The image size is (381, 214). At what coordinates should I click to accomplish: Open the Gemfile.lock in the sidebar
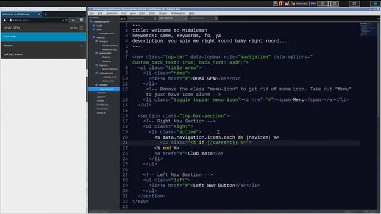pyautogui.click(x=102, y=105)
